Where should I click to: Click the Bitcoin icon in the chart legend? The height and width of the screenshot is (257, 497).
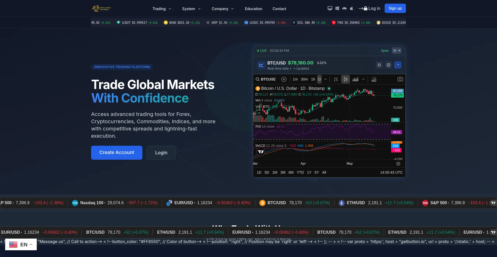click(x=258, y=89)
